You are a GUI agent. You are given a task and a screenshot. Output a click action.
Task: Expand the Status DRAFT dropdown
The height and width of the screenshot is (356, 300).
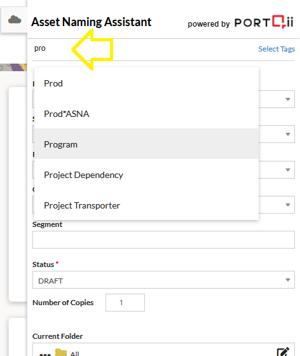[163, 280]
